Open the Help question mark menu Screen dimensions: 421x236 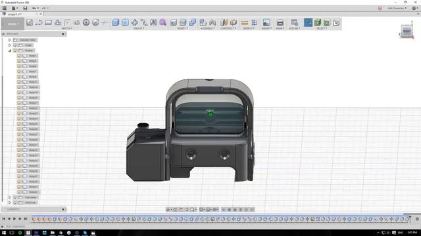click(x=414, y=9)
